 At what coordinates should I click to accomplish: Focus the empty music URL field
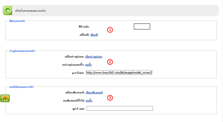click(x=120, y=108)
